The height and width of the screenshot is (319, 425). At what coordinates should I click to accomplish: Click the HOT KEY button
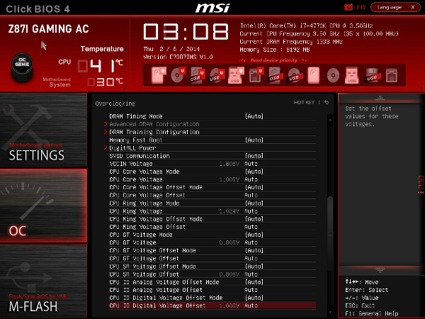[304, 102]
